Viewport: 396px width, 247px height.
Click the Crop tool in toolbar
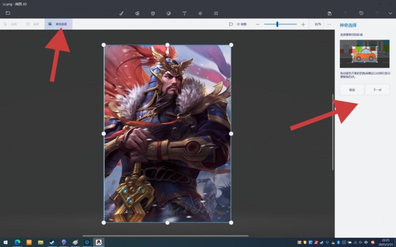32,24
